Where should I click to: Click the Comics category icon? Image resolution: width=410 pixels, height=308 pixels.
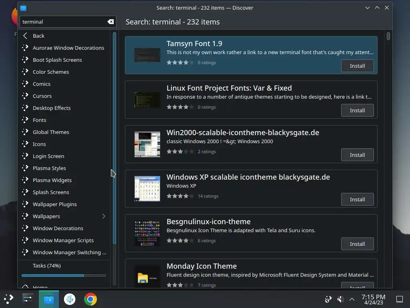click(x=25, y=84)
